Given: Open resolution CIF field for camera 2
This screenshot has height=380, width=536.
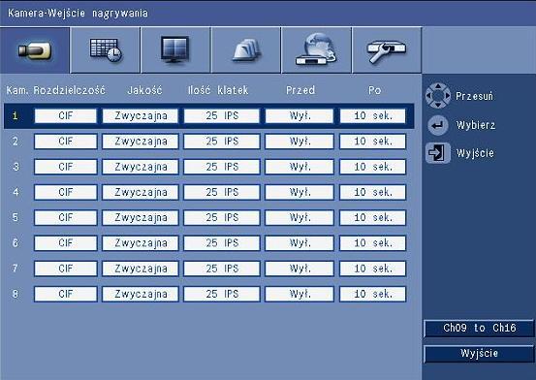Looking at the screenshot, I should (66, 142).
